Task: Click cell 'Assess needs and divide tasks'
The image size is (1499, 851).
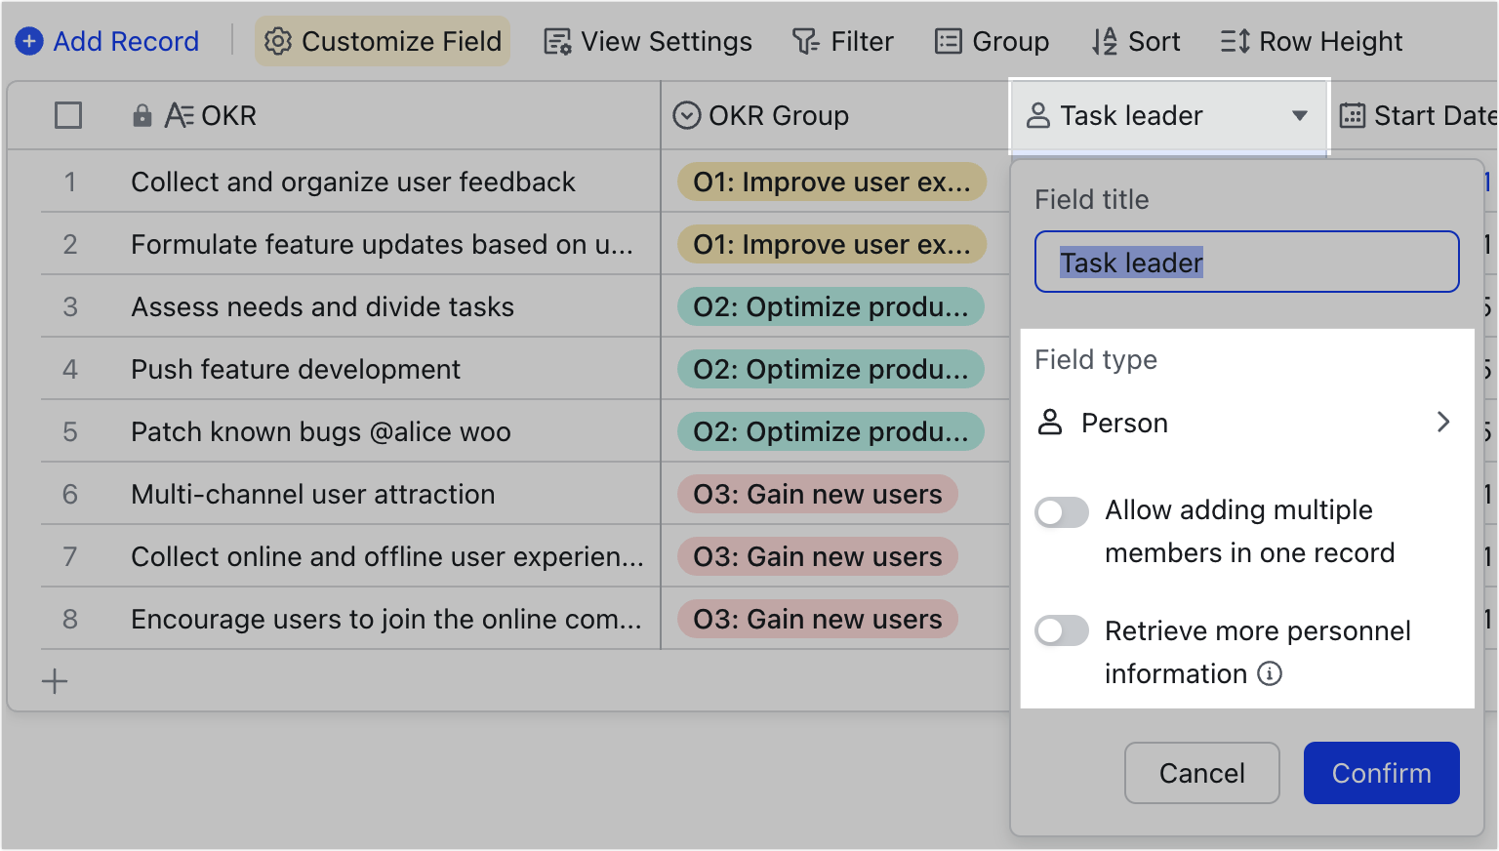Action: coord(322,306)
